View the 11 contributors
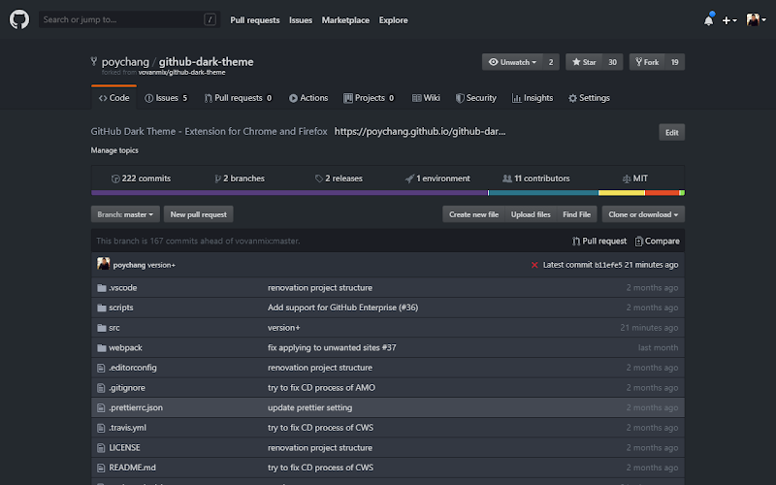776x485 pixels. (536, 178)
